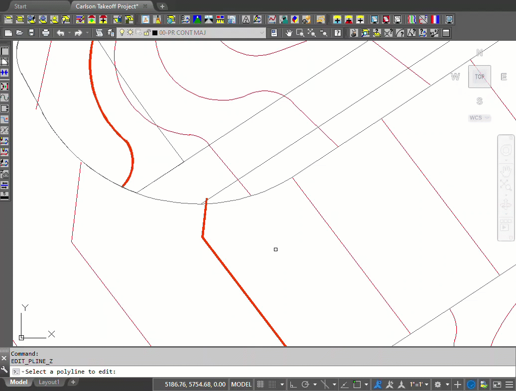Click the N compass direction on ViewCube
This screenshot has height=391, width=516.
click(480, 53)
